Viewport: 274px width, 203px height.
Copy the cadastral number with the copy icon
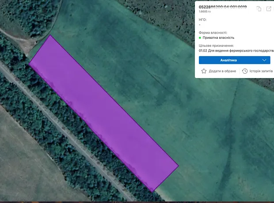(259, 9)
